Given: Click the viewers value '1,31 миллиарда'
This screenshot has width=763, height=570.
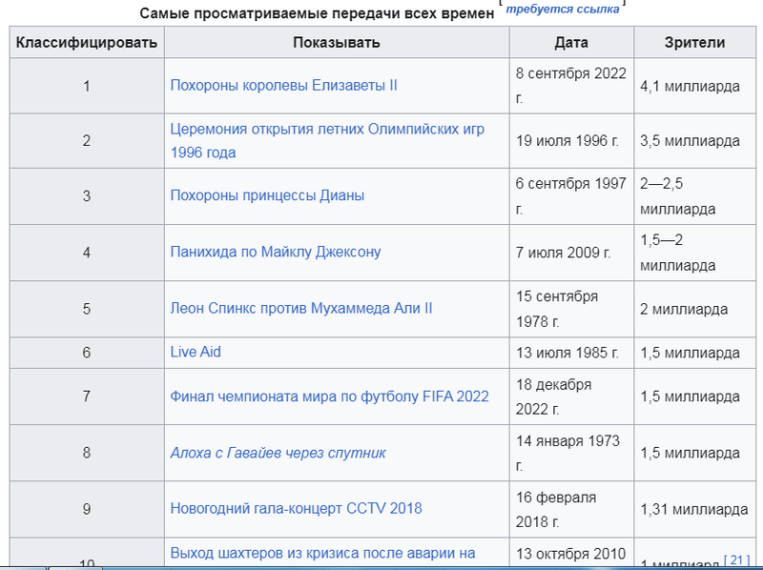Looking at the screenshot, I should click(694, 509).
